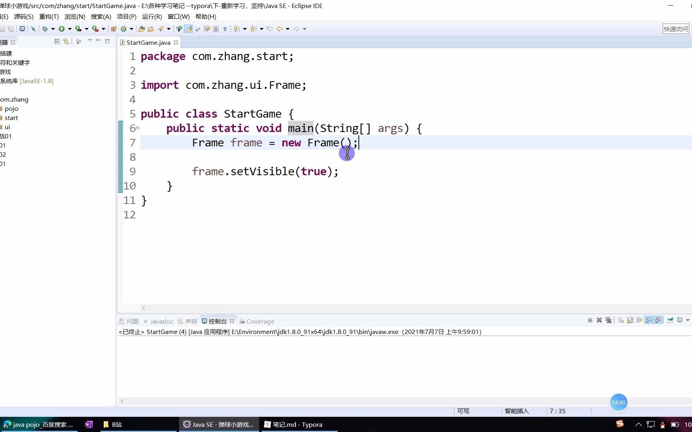
Task: Switch to the Javadoc tab
Action: click(158, 321)
